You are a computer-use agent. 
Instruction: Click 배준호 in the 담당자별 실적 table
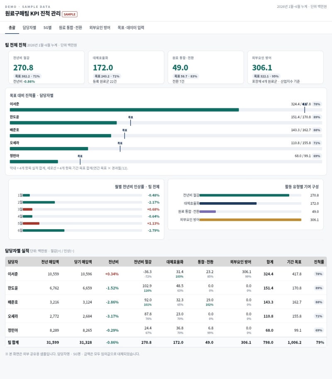(x=13, y=302)
